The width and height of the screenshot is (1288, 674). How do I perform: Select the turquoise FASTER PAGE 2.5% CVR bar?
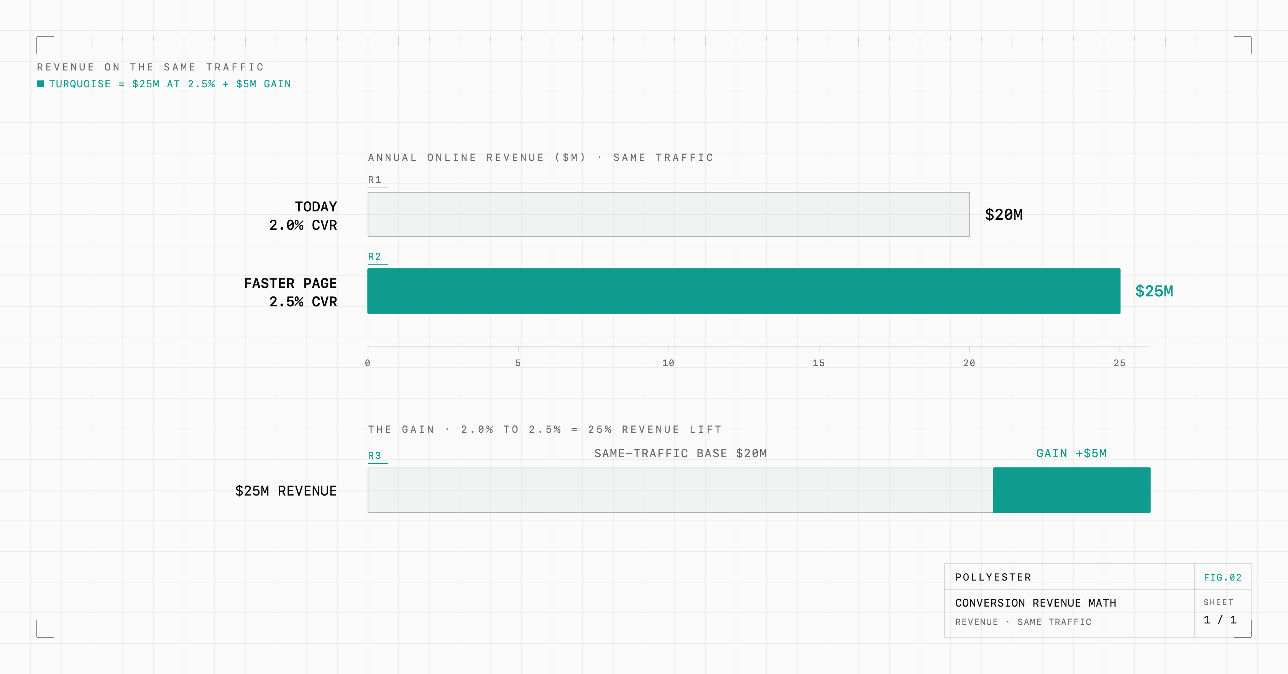point(744,291)
